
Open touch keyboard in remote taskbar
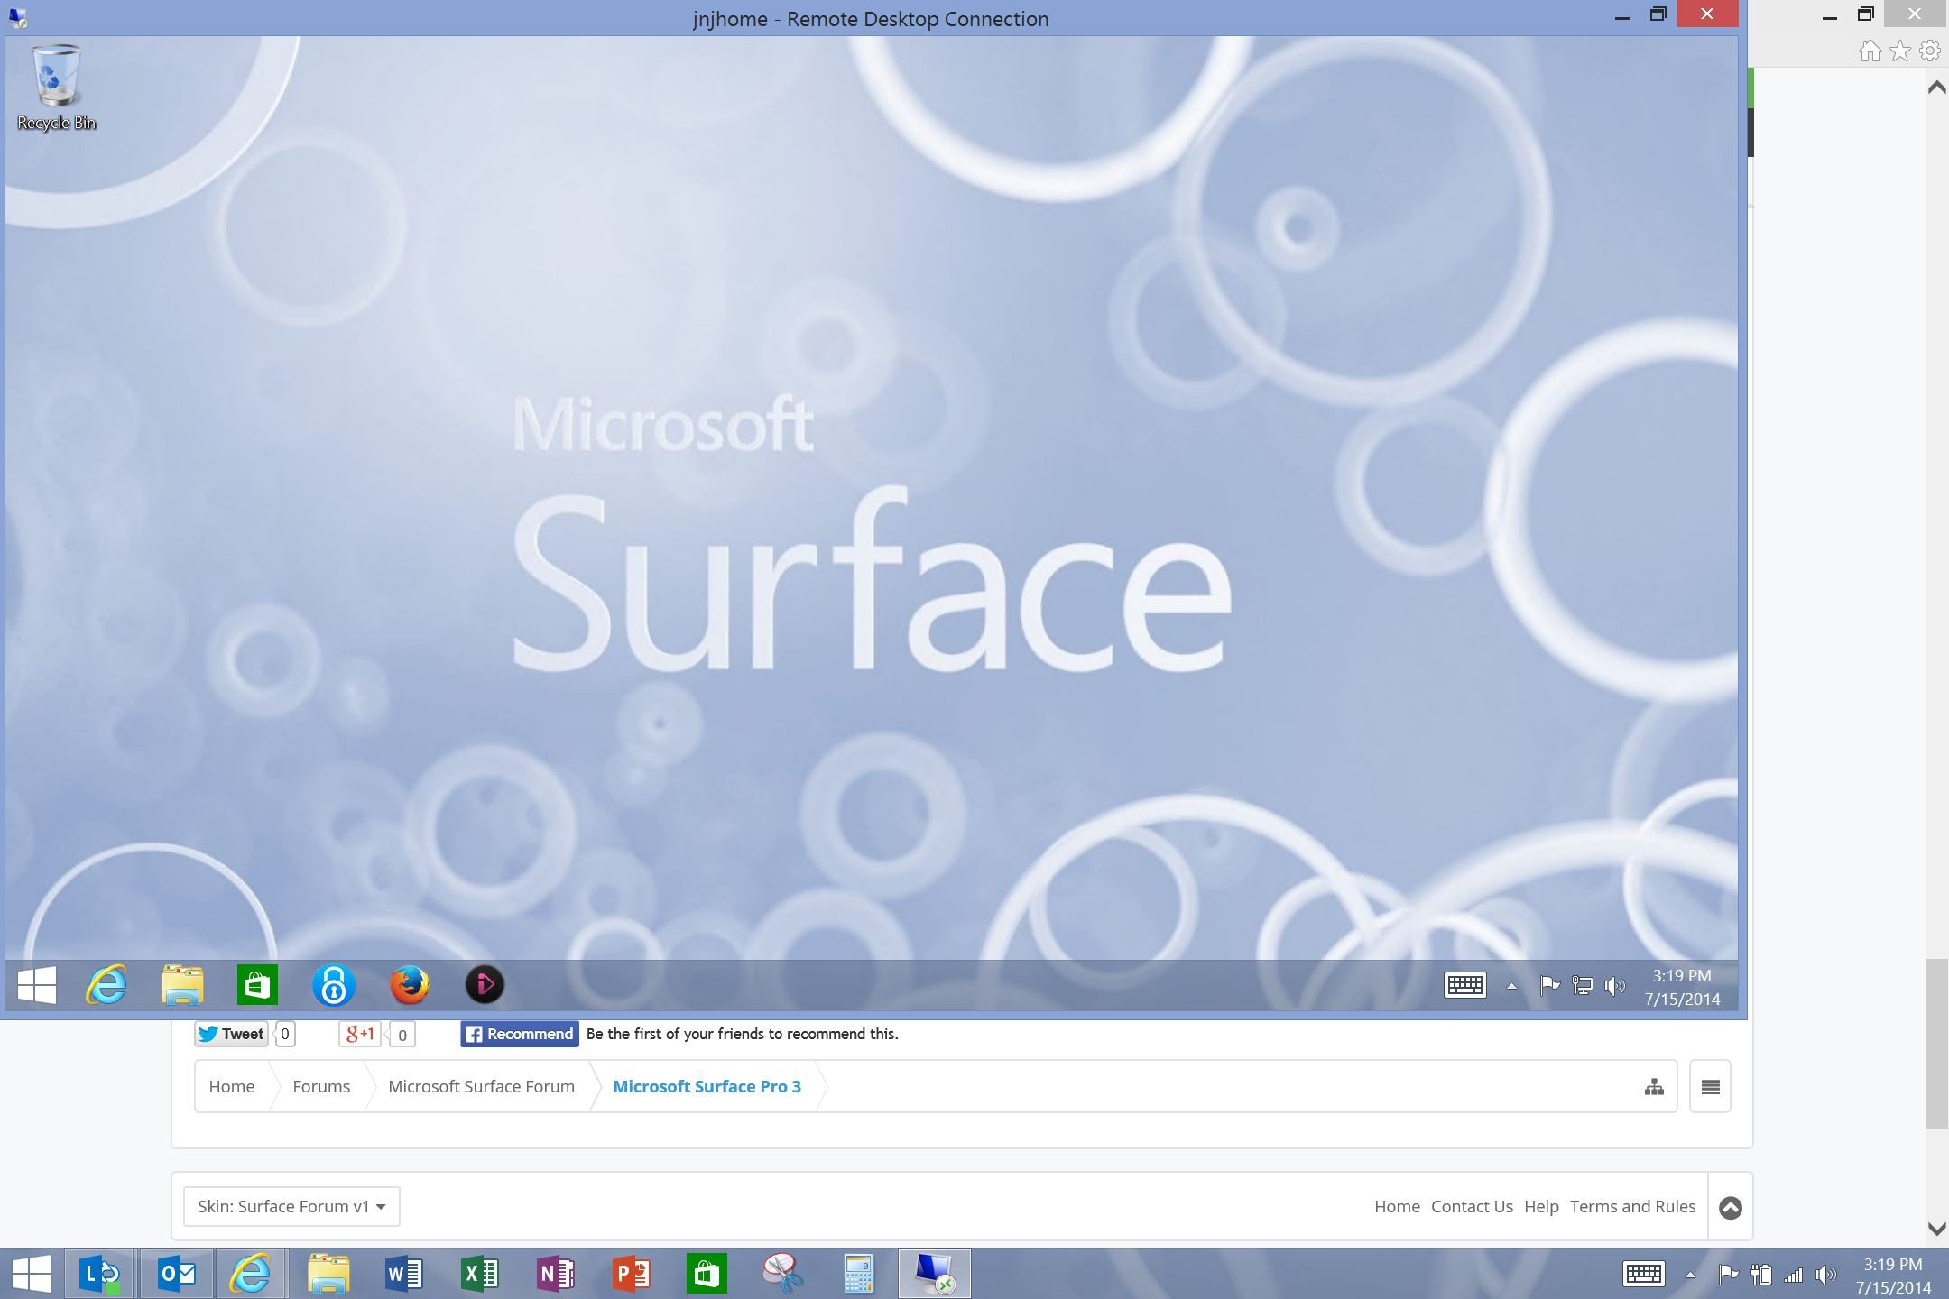[1464, 985]
